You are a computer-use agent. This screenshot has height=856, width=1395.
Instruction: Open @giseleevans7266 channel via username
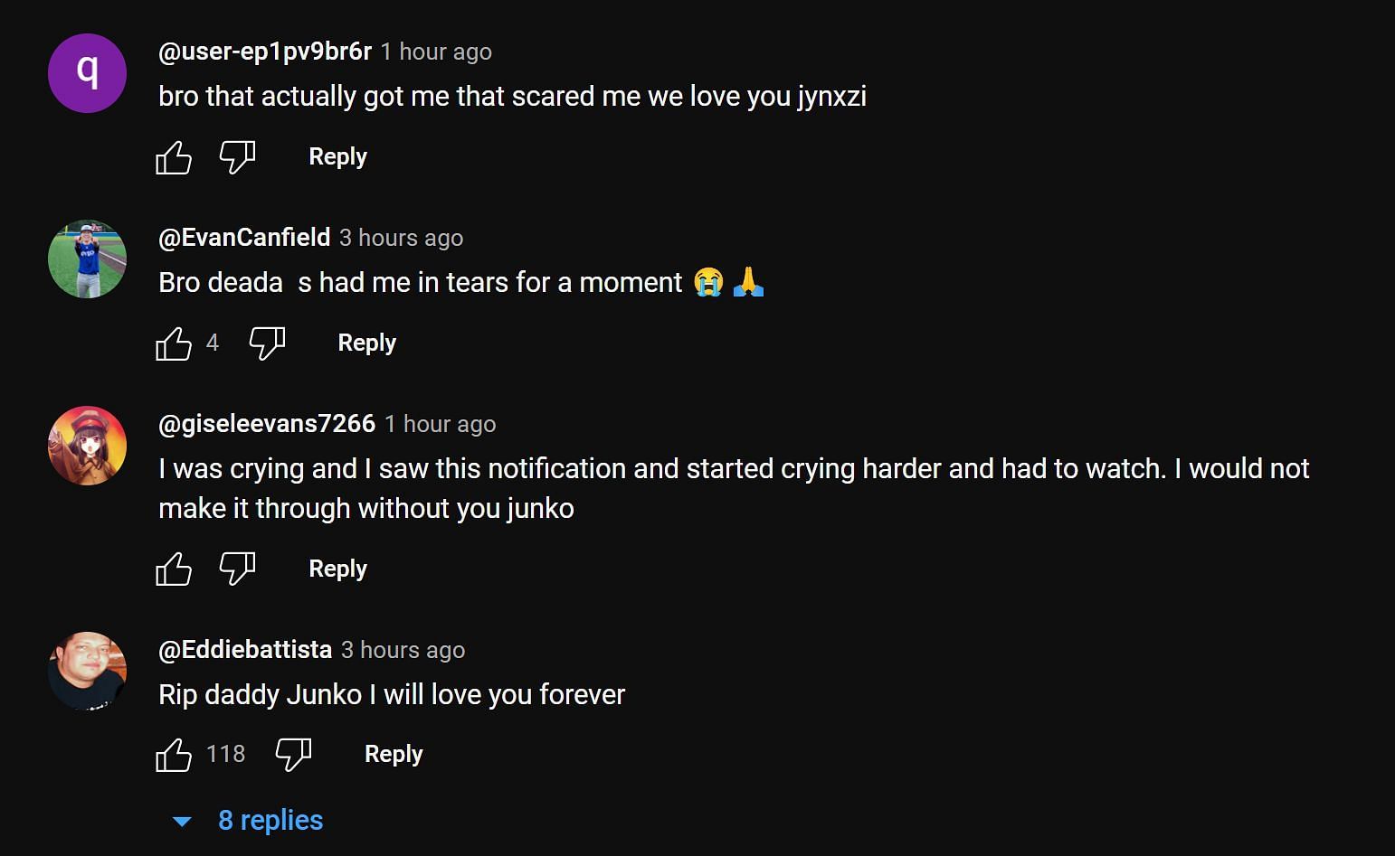pyautogui.click(x=266, y=424)
